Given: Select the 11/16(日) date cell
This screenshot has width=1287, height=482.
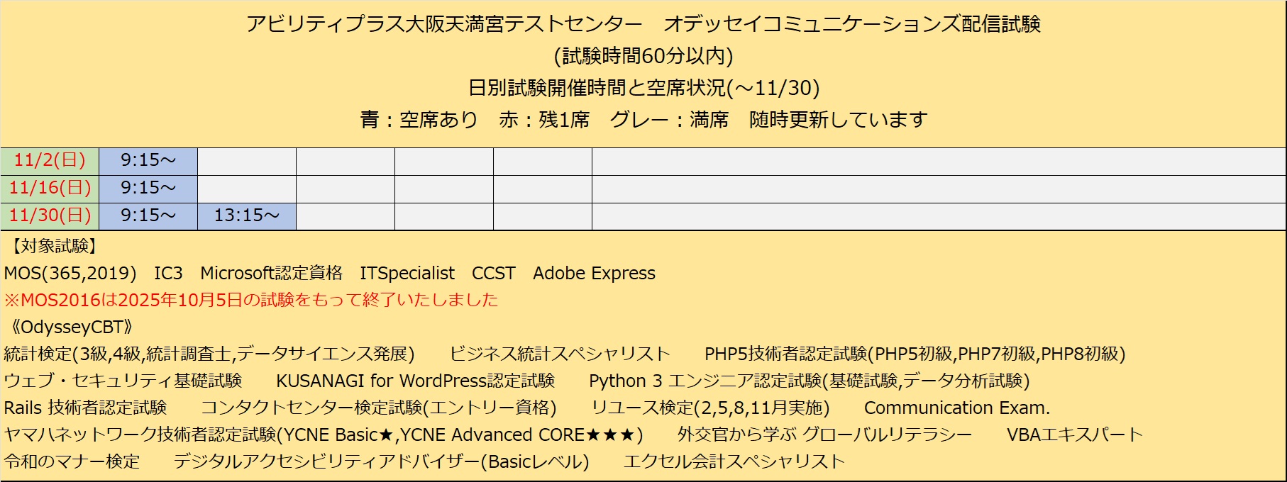Looking at the screenshot, I should click(50, 189).
